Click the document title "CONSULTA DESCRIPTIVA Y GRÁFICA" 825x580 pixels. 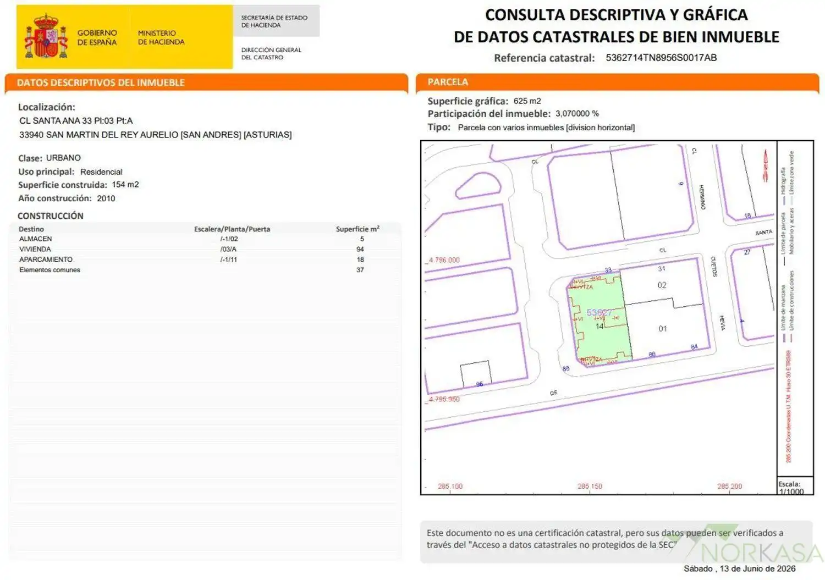coord(616,15)
